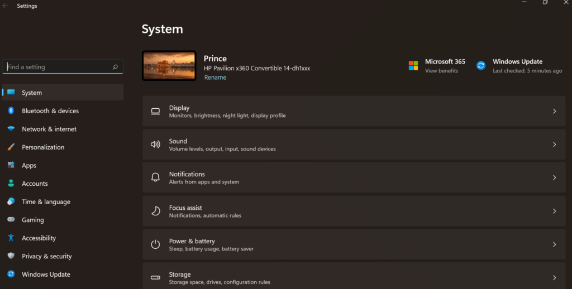
Task: Click the Accessibility figure icon
Action: [x=11, y=238]
